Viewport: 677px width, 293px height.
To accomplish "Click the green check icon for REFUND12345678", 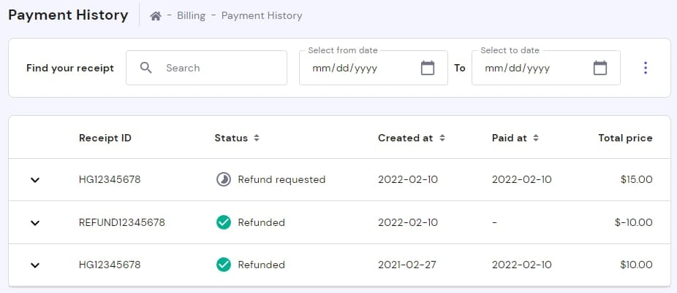I will tap(224, 222).
